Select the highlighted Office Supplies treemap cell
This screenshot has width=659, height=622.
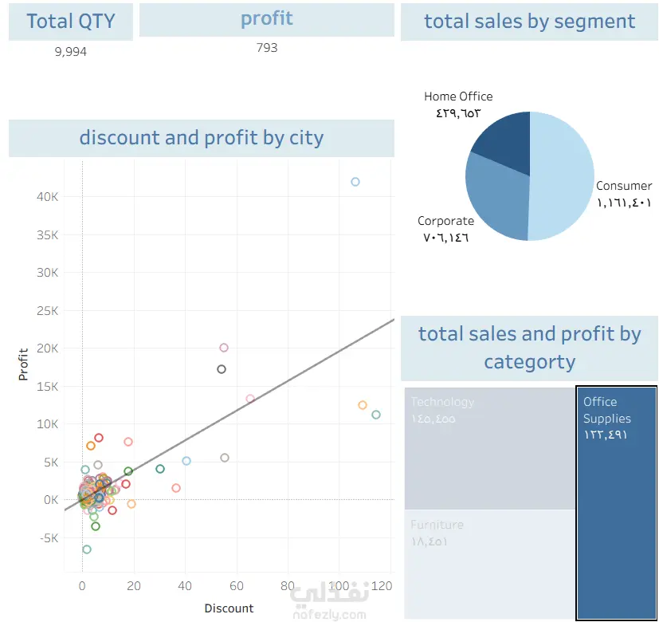point(617,502)
